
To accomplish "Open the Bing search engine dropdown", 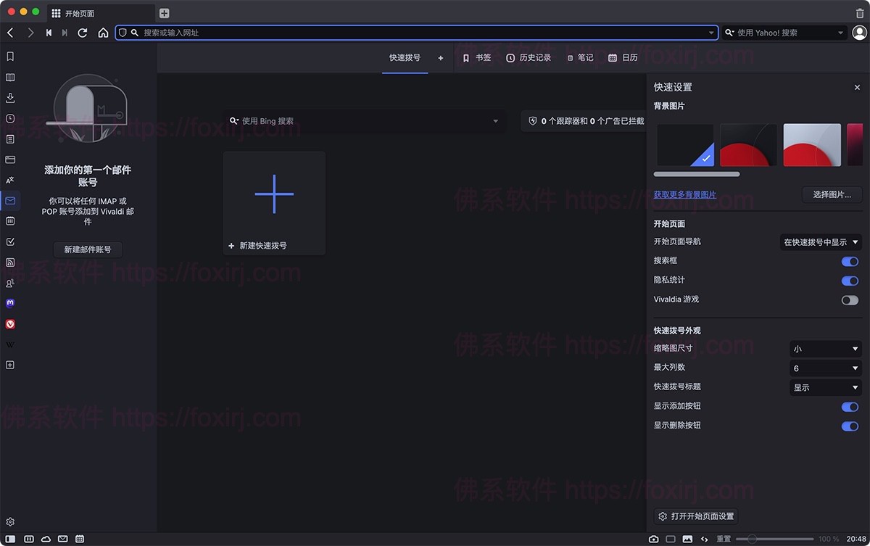I will click(x=495, y=121).
